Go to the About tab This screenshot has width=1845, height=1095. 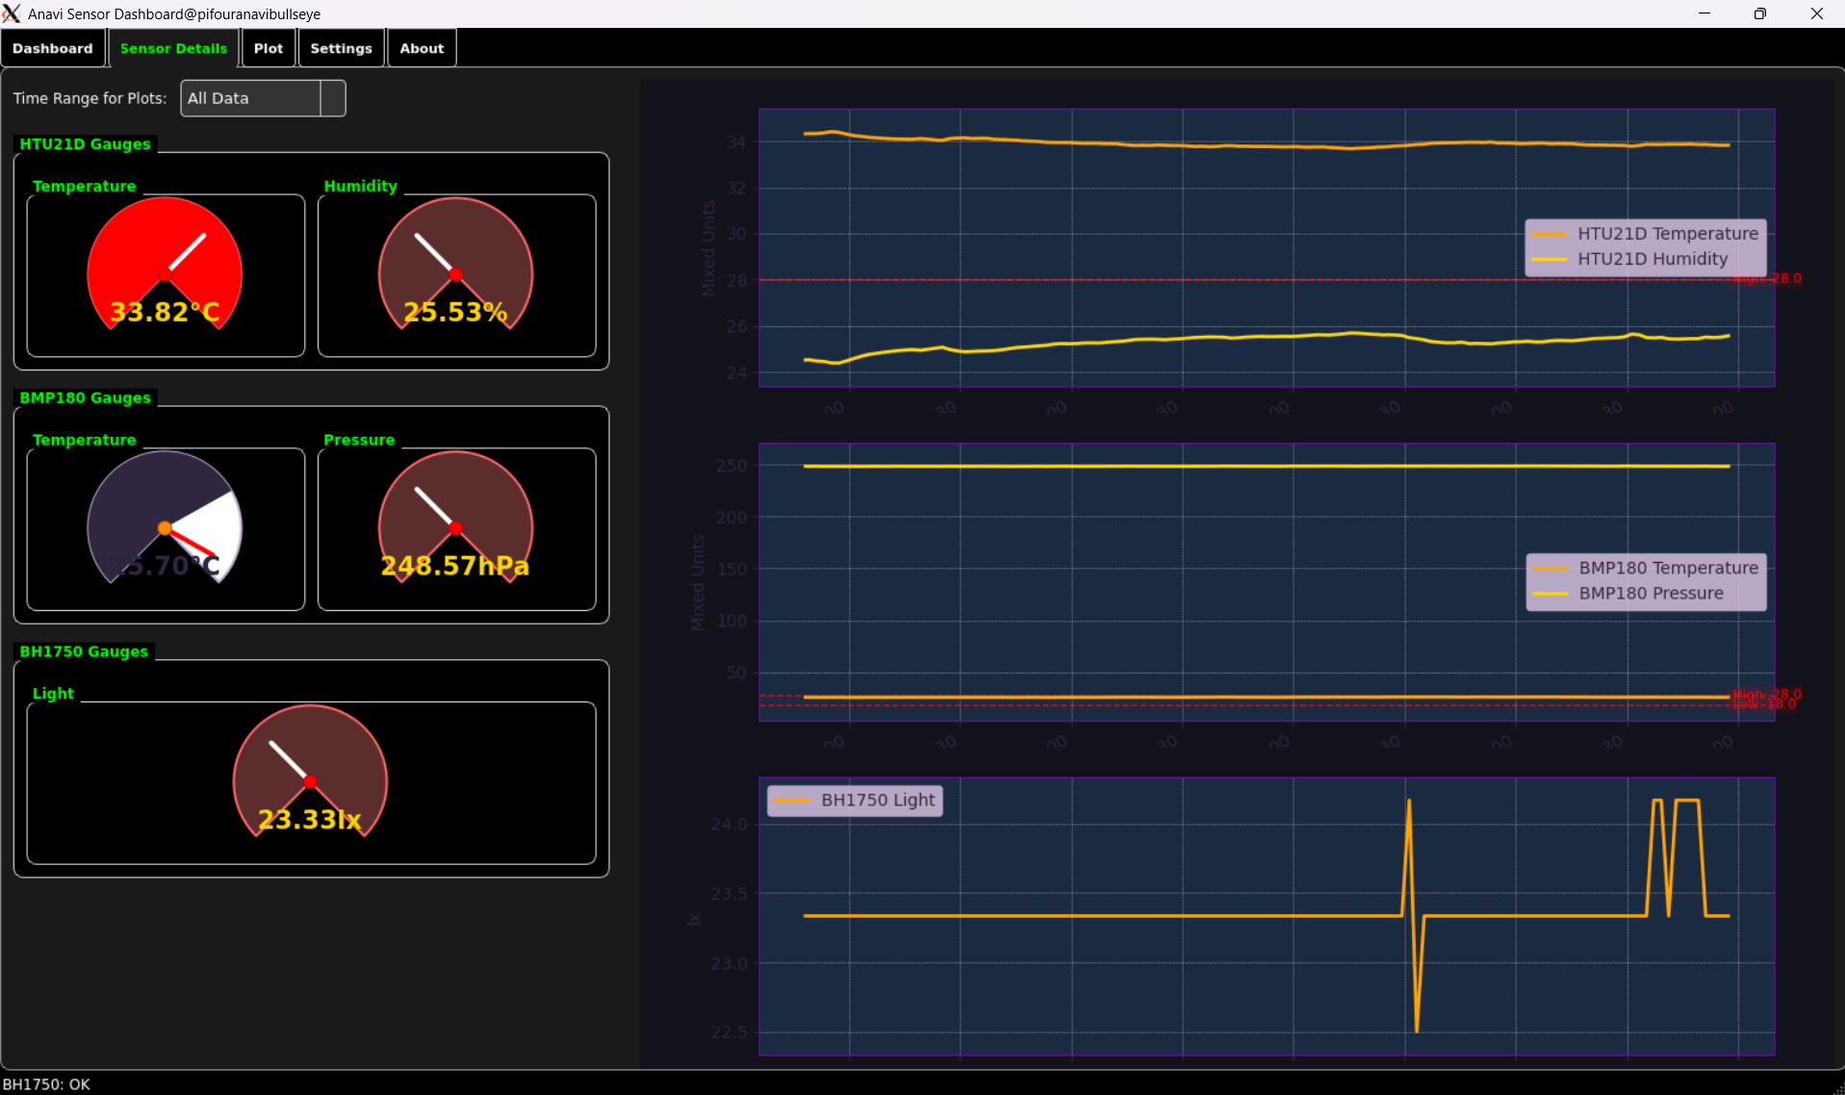tap(422, 48)
